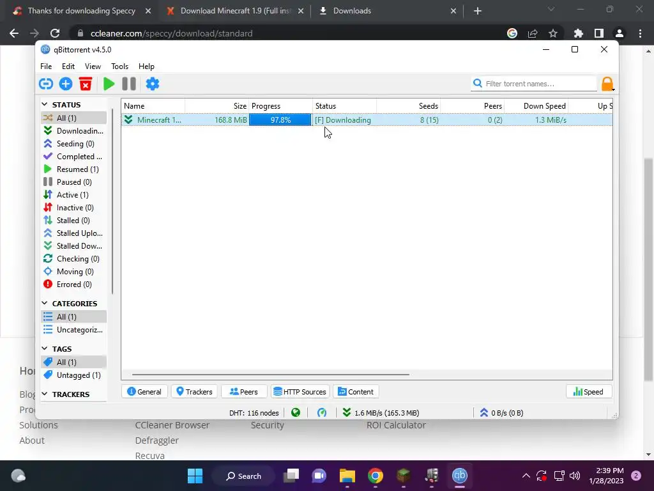Click the red Remove torrent icon
654x491 pixels.
[86, 84]
